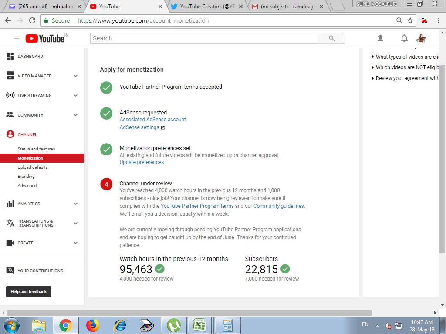Open the YouTube hamburger guide menu
The image size is (446, 334).
click(x=17, y=38)
